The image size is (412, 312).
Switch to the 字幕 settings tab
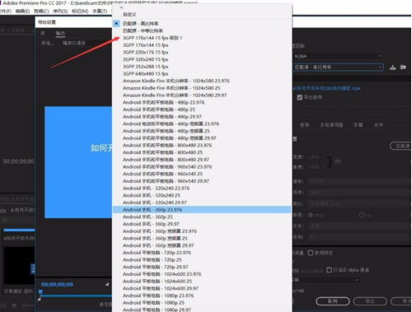tap(358, 125)
